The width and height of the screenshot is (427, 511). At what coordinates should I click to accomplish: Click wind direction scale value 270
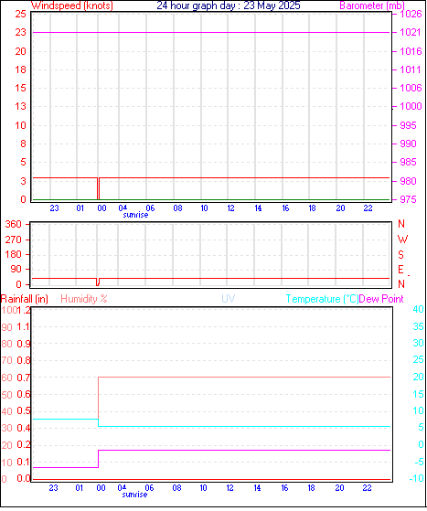(14, 240)
